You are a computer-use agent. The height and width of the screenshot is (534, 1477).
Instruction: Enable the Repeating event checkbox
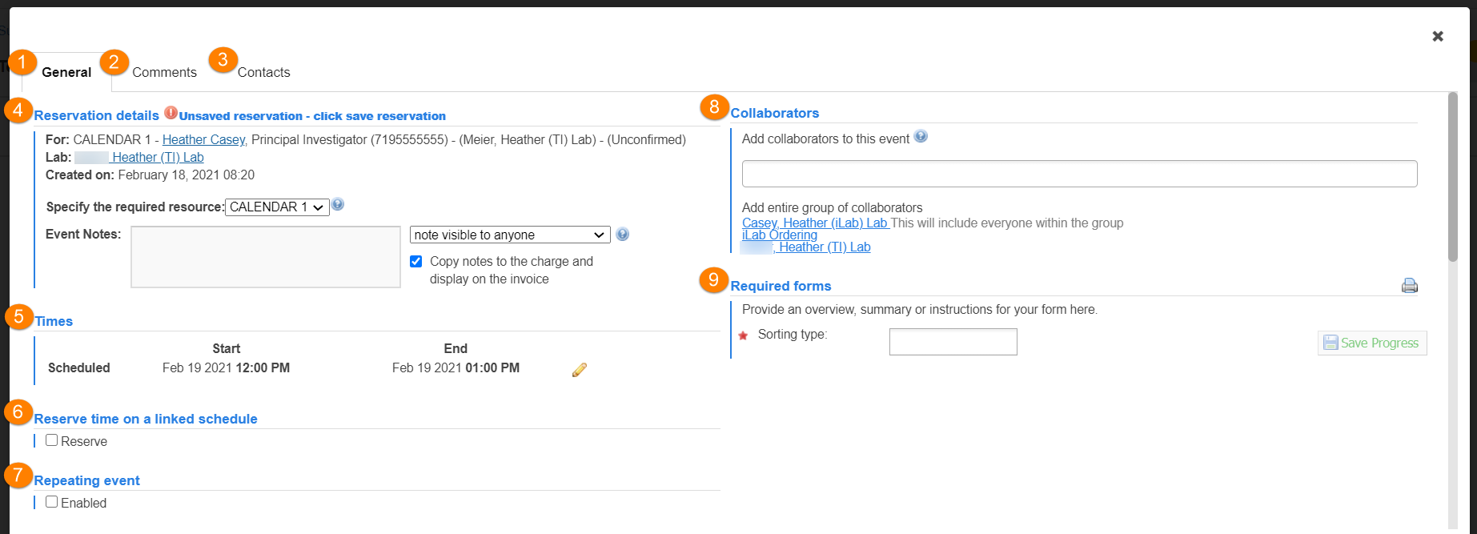point(52,502)
